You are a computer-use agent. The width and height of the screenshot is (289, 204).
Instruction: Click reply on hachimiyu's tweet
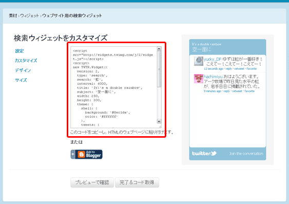[227, 91]
